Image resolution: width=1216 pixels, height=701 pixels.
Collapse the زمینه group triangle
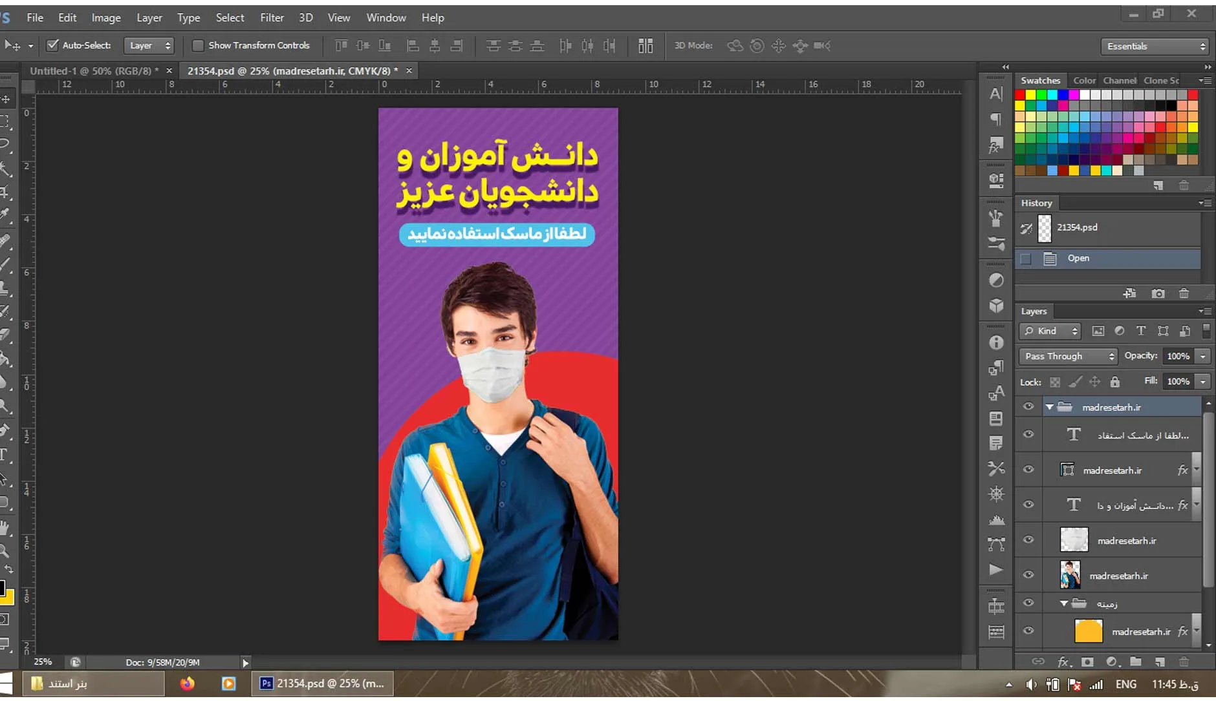pos(1064,603)
